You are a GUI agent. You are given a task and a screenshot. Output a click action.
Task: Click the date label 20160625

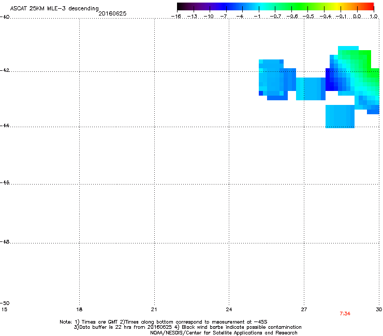(112, 13)
